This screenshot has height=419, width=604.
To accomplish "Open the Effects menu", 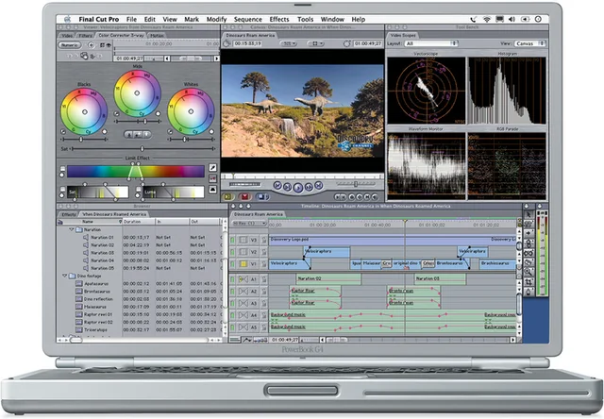I will (x=279, y=19).
